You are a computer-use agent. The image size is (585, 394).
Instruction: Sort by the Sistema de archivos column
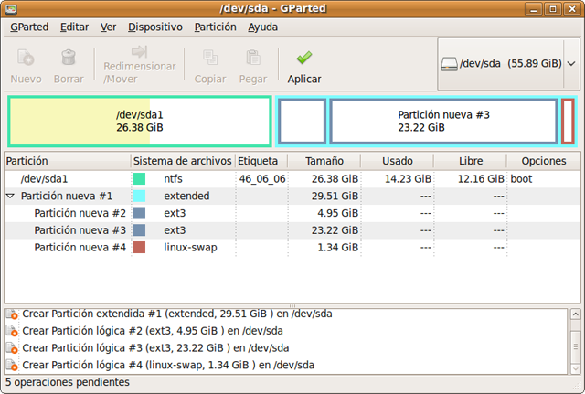pos(183,161)
